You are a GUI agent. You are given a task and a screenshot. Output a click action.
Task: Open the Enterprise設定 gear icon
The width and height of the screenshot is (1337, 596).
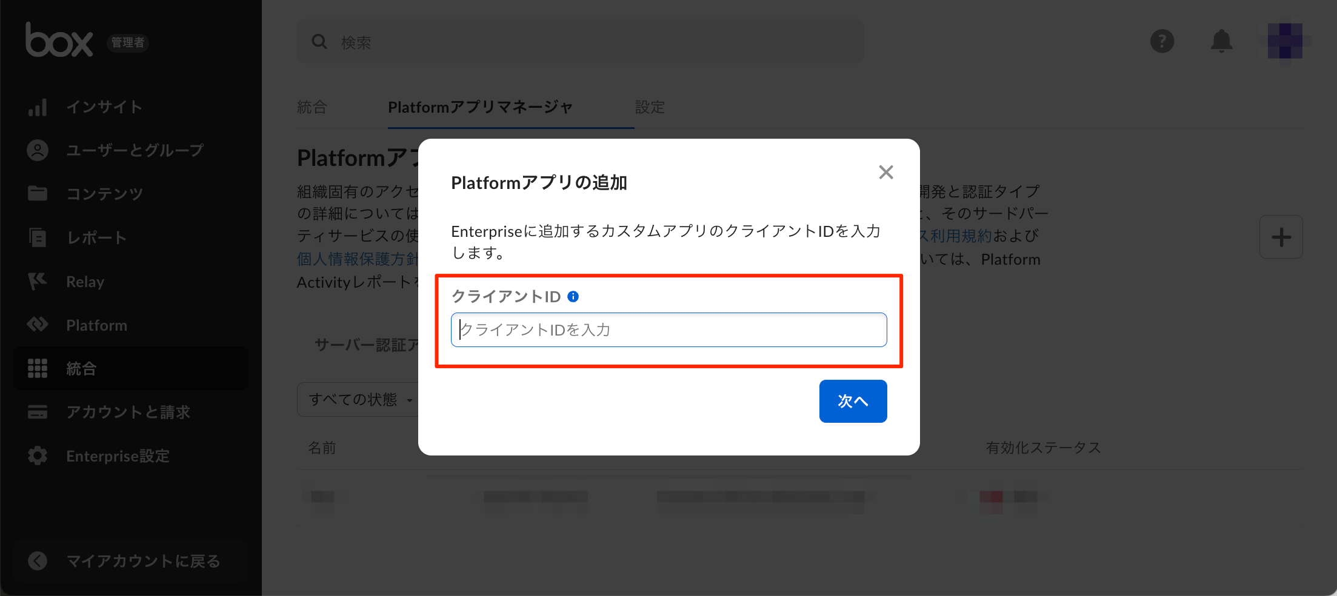click(38, 455)
